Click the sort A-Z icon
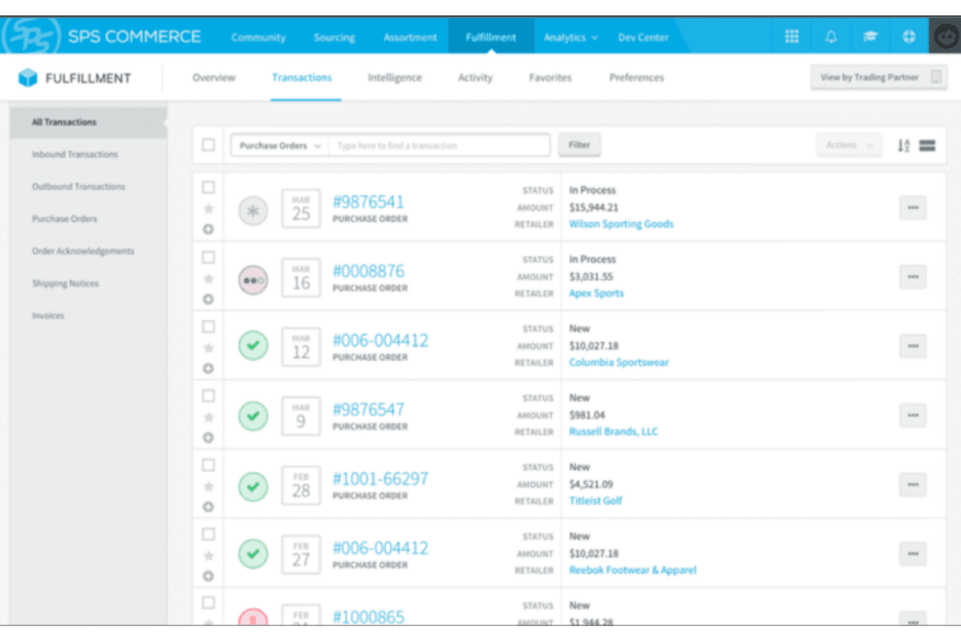 pyautogui.click(x=903, y=145)
